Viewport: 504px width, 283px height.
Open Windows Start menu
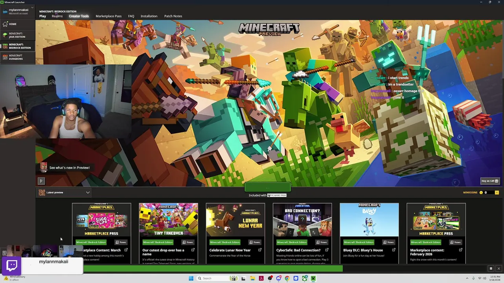pos(191,278)
